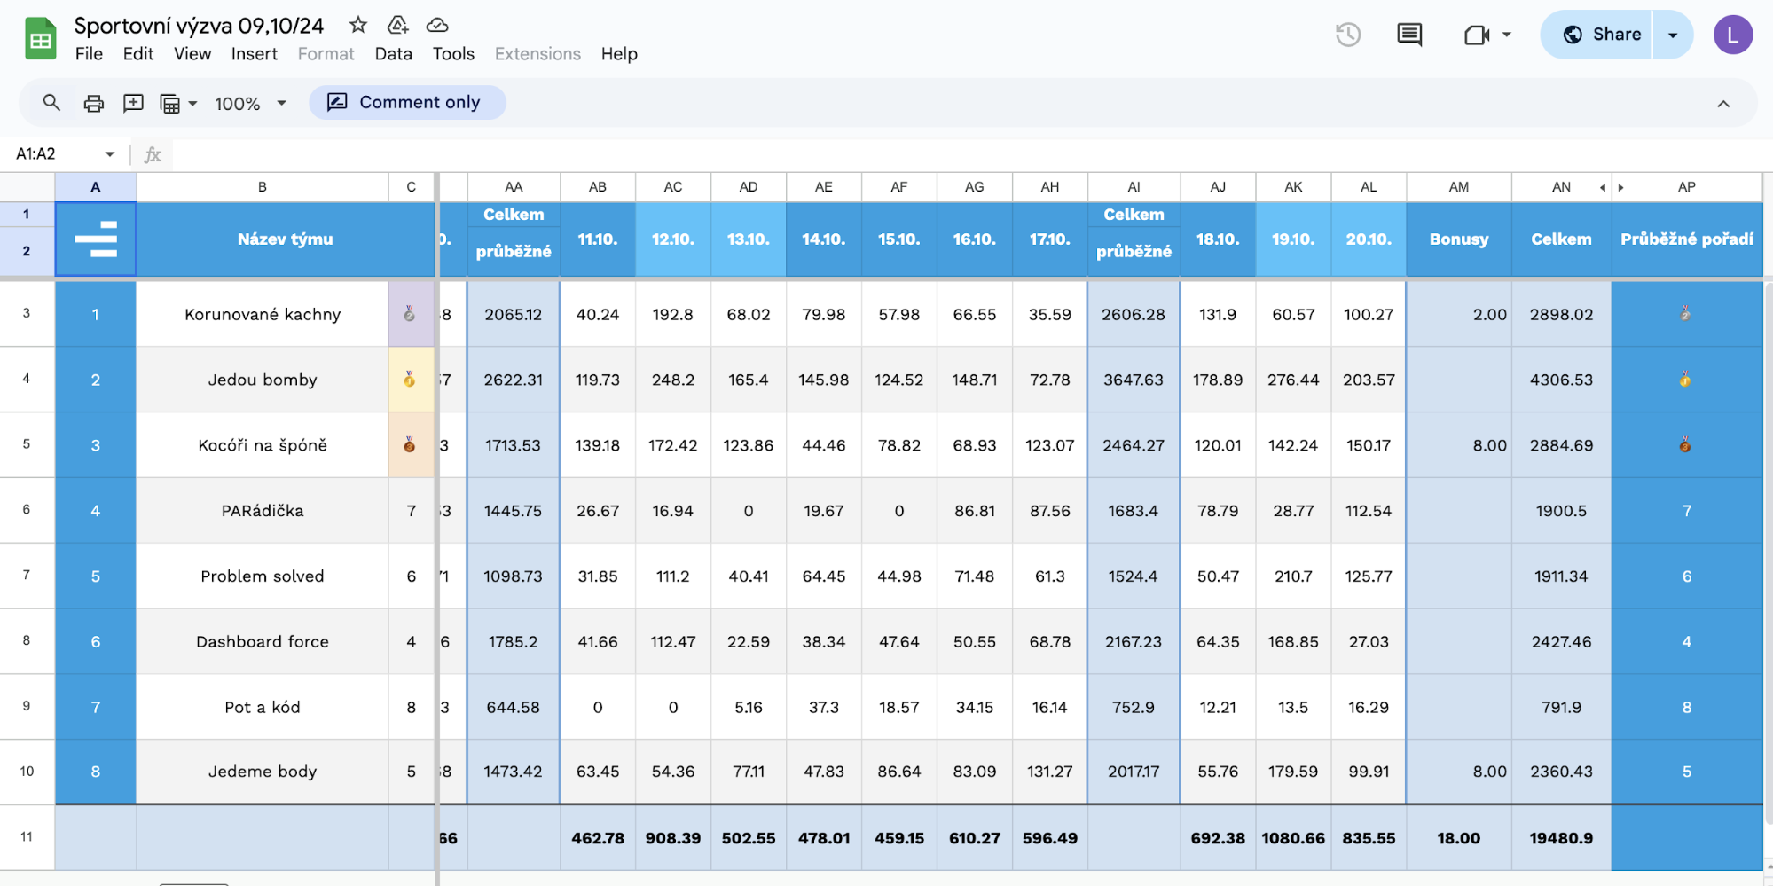Open the filter views table icon

(169, 104)
